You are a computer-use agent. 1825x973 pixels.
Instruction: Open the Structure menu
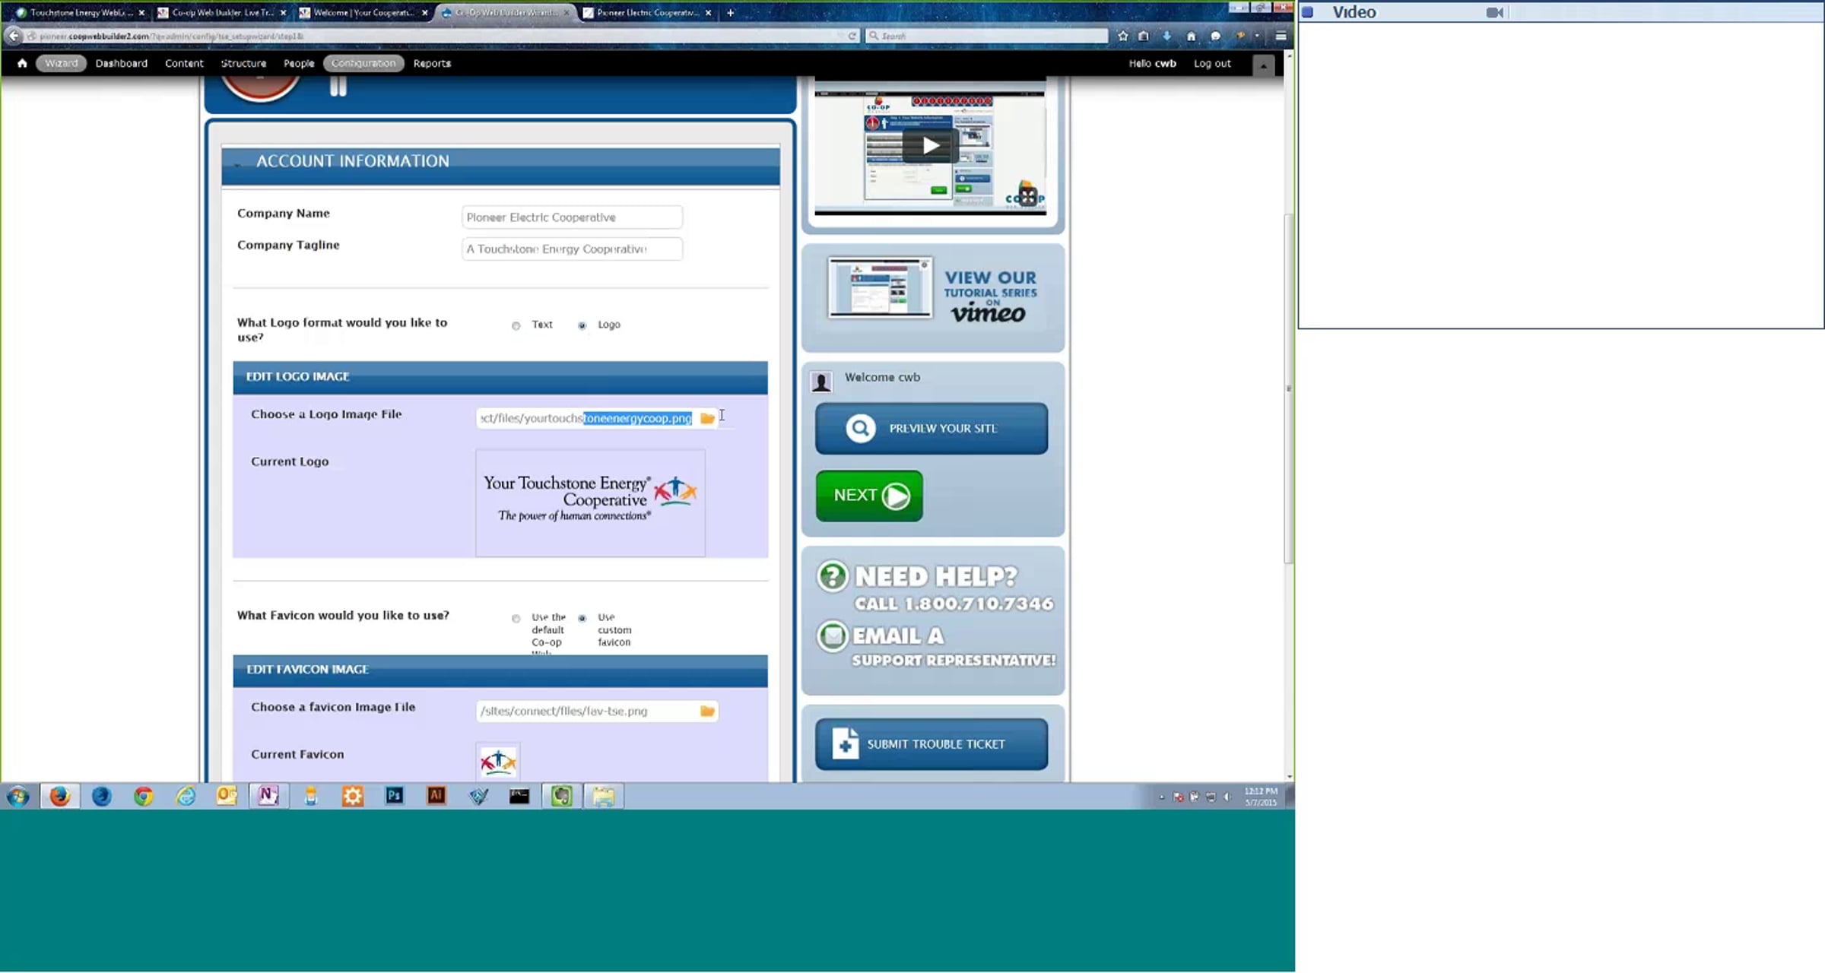point(243,63)
